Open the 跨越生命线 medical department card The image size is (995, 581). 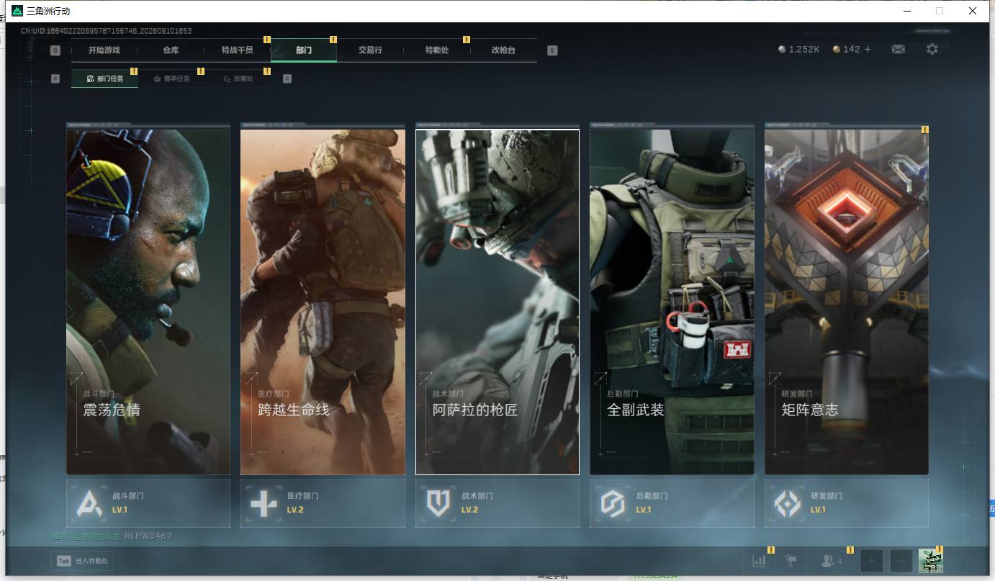tap(323, 302)
